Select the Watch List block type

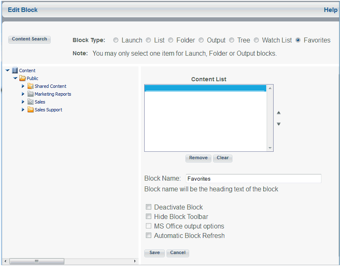[256, 40]
